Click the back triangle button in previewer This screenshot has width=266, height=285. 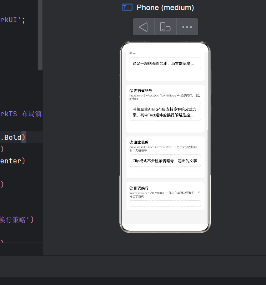(x=144, y=27)
